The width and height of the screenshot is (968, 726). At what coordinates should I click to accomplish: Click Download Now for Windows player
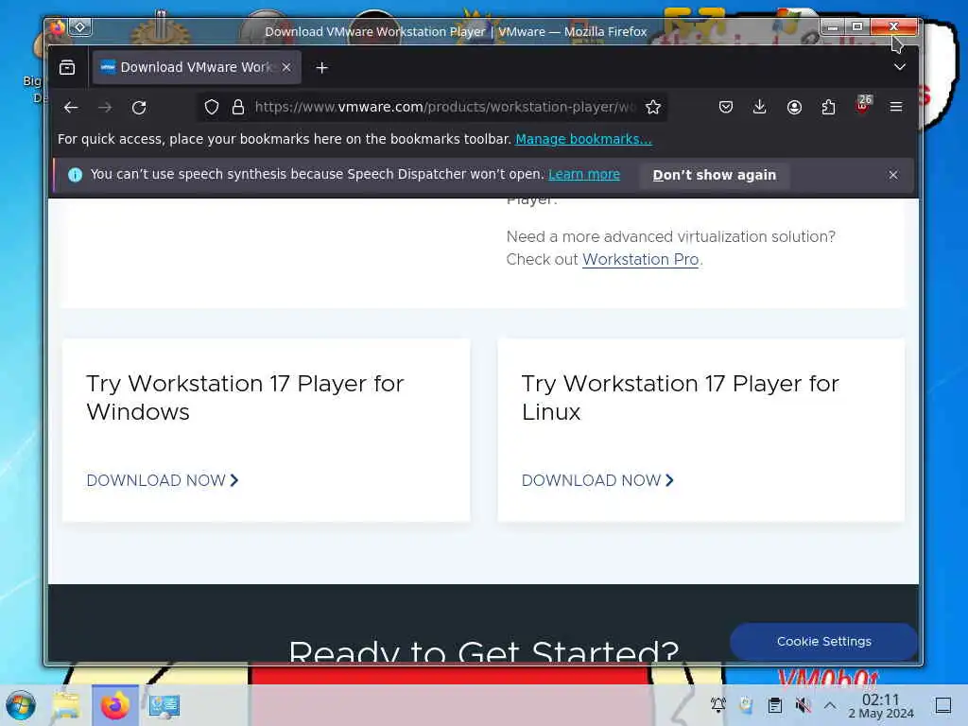point(163,480)
